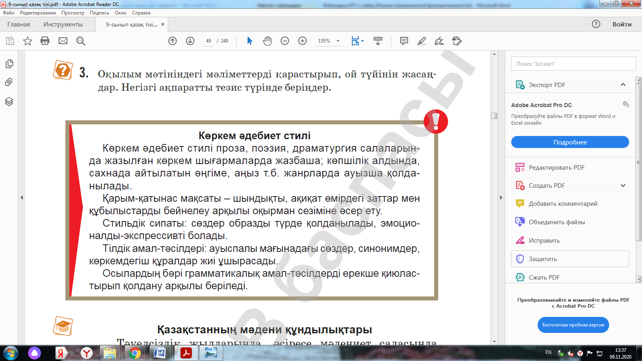The image size is (642, 361).
Task: Send file by email envelope icon
Action: [63, 41]
